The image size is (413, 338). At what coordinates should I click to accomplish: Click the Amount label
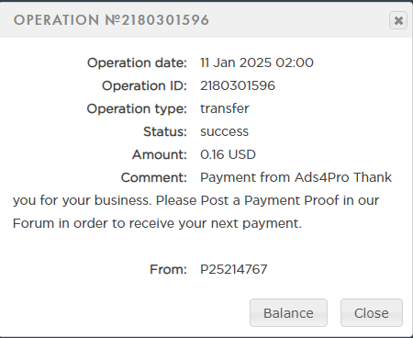click(x=160, y=154)
